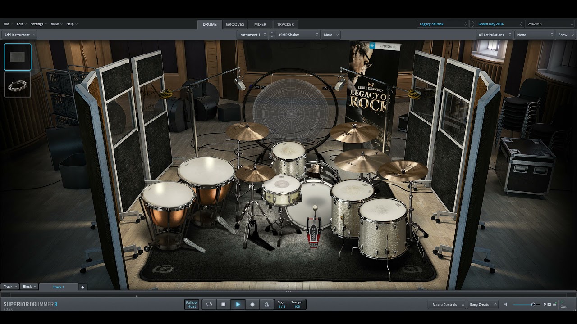Viewport: 577px width, 324px height.
Task: Toggle Follow Host mode
Action: pyautogui.click(x=192, y=305)
